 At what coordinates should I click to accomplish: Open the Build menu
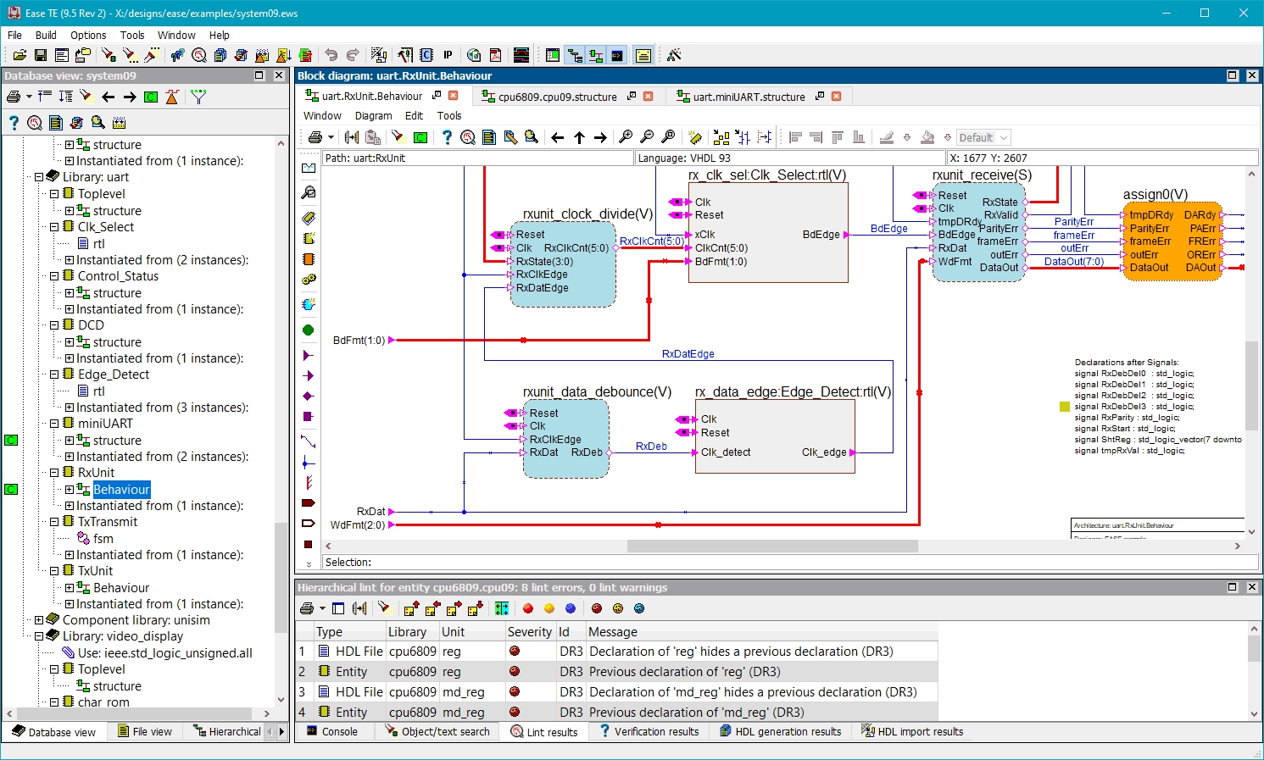(x=46, y=35)
